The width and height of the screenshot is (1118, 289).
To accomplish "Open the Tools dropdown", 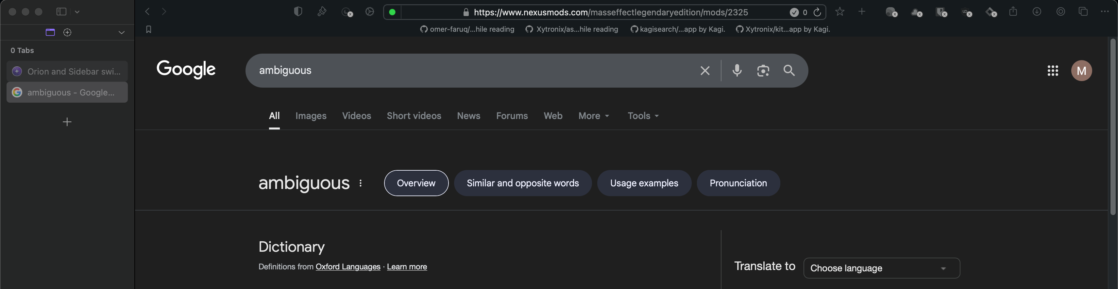I will [x=643, y=116].
